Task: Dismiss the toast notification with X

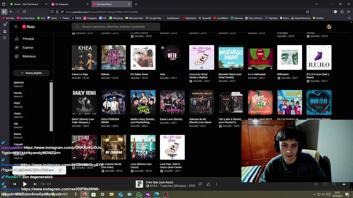Action: point(60,170)
